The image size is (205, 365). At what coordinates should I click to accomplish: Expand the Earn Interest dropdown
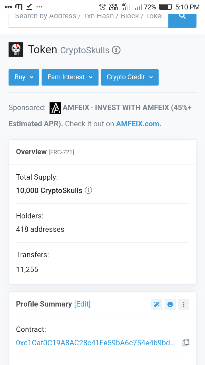point(70,77)
